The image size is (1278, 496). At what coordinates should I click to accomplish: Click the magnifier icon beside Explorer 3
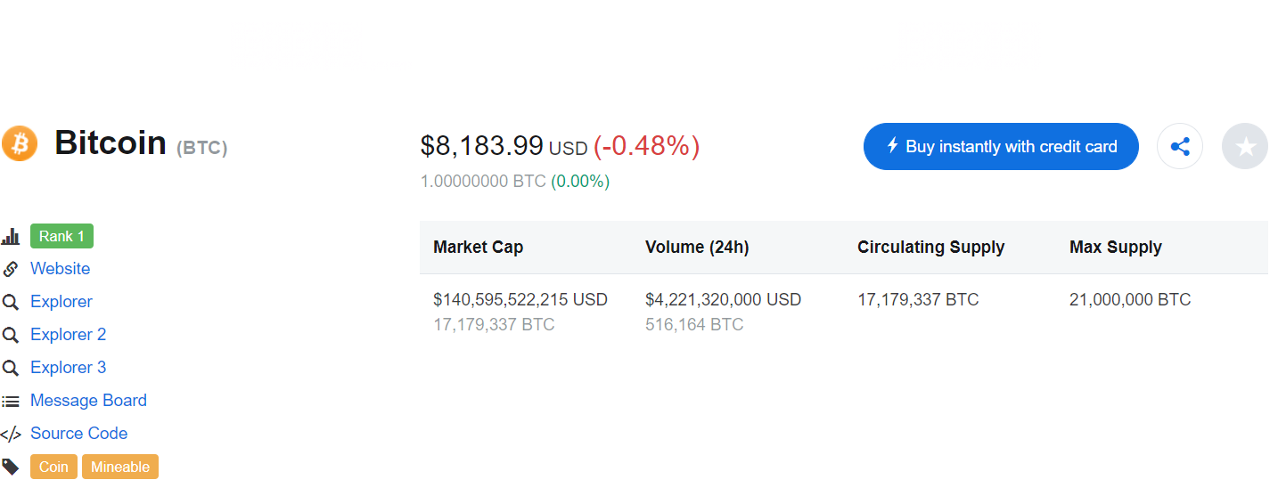[11, 368]
